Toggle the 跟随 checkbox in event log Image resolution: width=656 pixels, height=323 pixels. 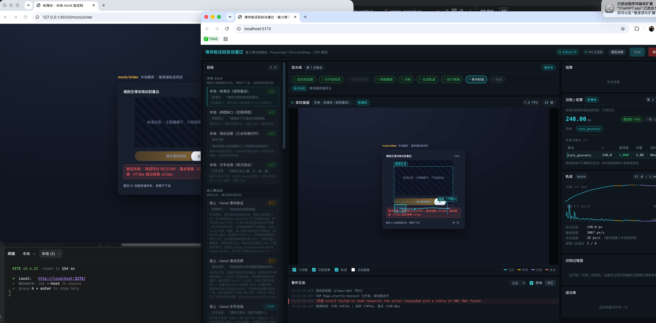tap(531, 283)
